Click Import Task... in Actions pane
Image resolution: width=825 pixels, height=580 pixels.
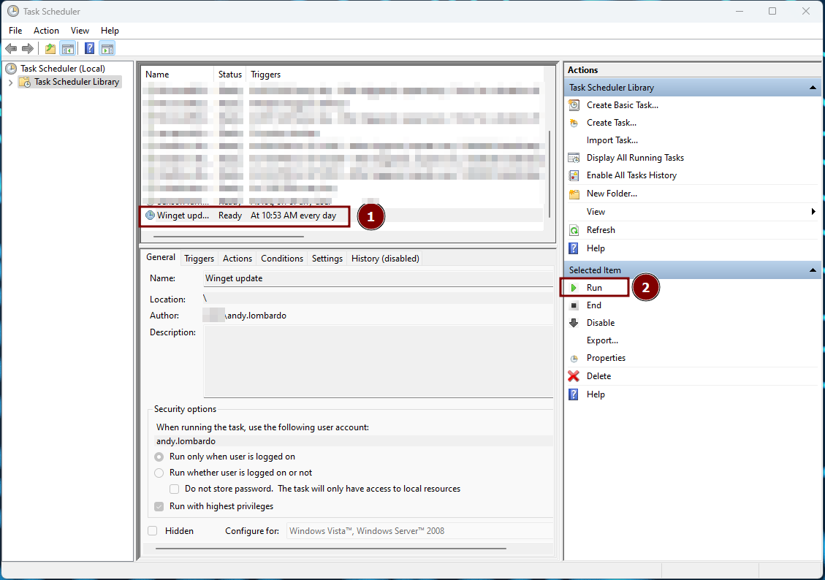[x=612, y=140]
